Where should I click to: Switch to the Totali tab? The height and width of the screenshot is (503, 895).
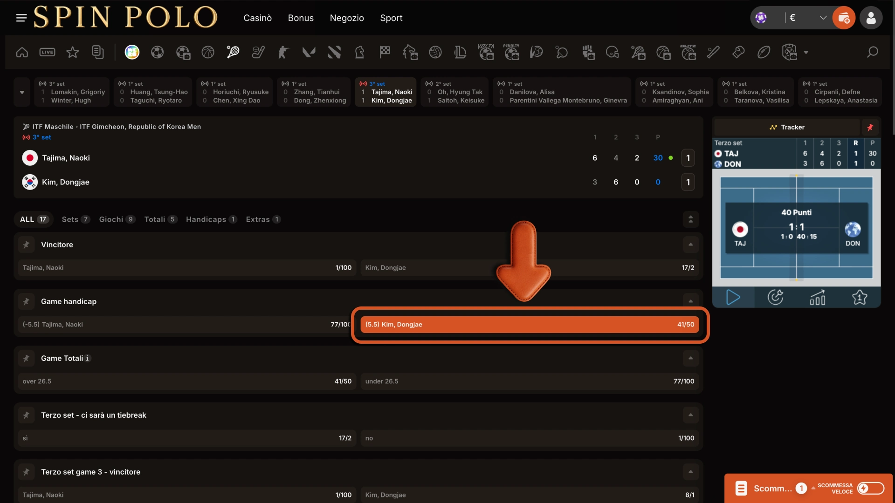(161, 219)
